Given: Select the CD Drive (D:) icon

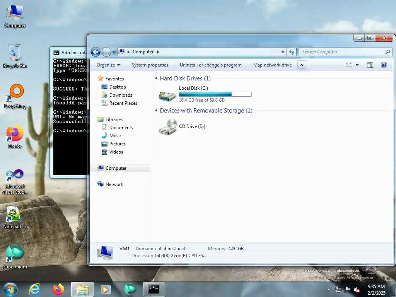Looking at the screenshot, I should pos(168,127).
